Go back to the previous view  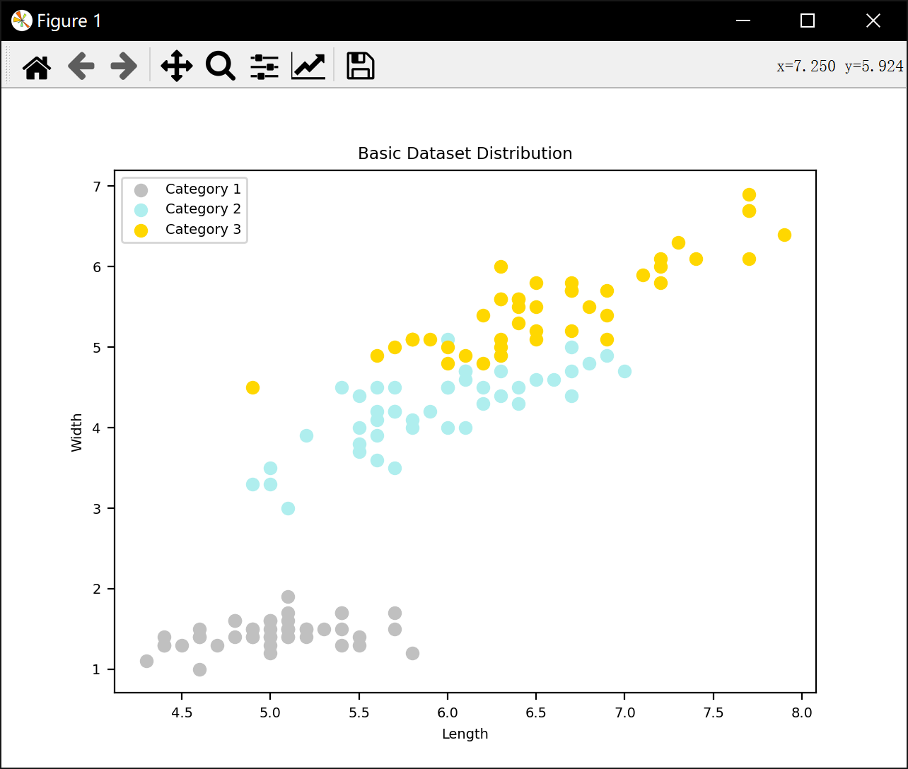(81, 66)
